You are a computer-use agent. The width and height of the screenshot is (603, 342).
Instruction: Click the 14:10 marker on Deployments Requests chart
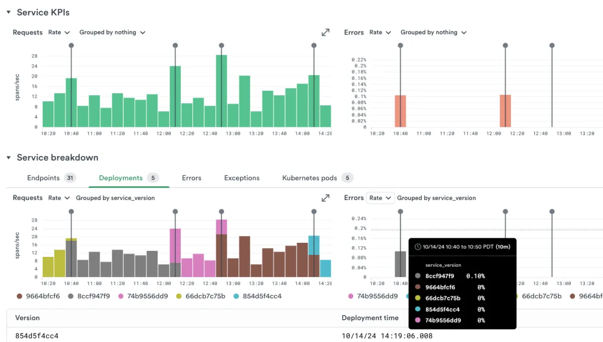click(314, 212)
